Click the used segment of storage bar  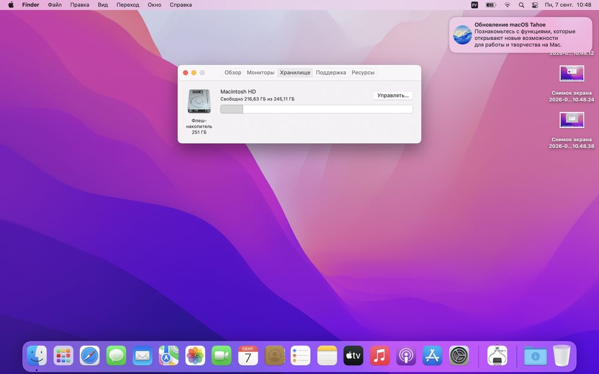point(232,109)
